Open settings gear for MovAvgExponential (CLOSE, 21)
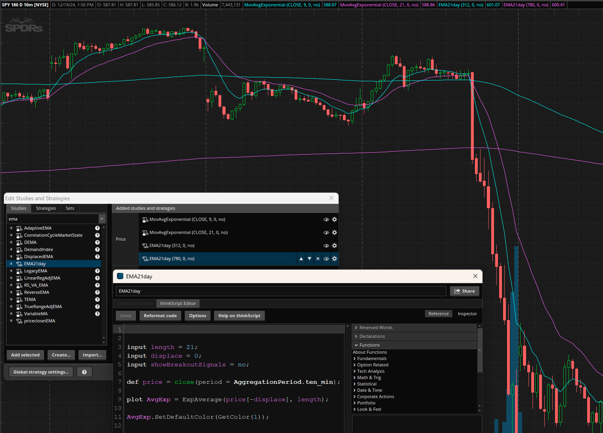The width and height of the screenshot is (603, 433). pyautogui.click(x=334, y=233)
